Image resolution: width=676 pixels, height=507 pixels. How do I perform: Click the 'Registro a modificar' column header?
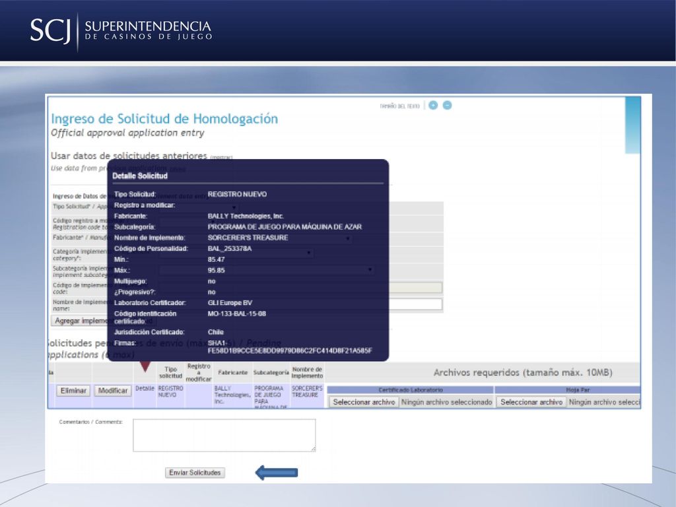point(198,372)
